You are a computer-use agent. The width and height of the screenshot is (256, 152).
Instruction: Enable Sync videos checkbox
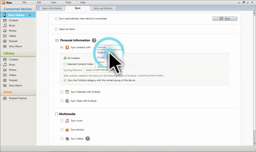pyautogui.click(x=62, y=138)
